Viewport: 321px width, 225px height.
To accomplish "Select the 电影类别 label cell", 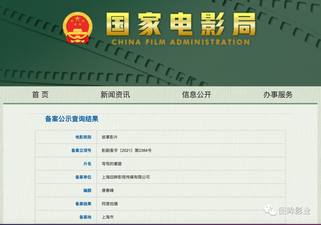I will click(x=66, y=137).
